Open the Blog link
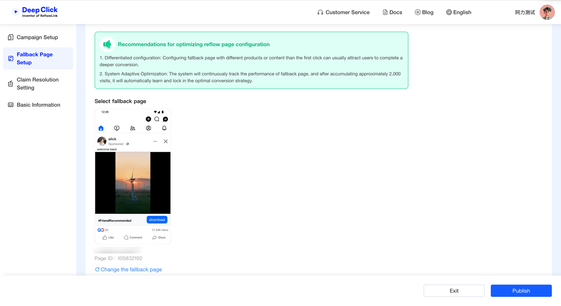This screenshot has height=306, width=561. 424,12
